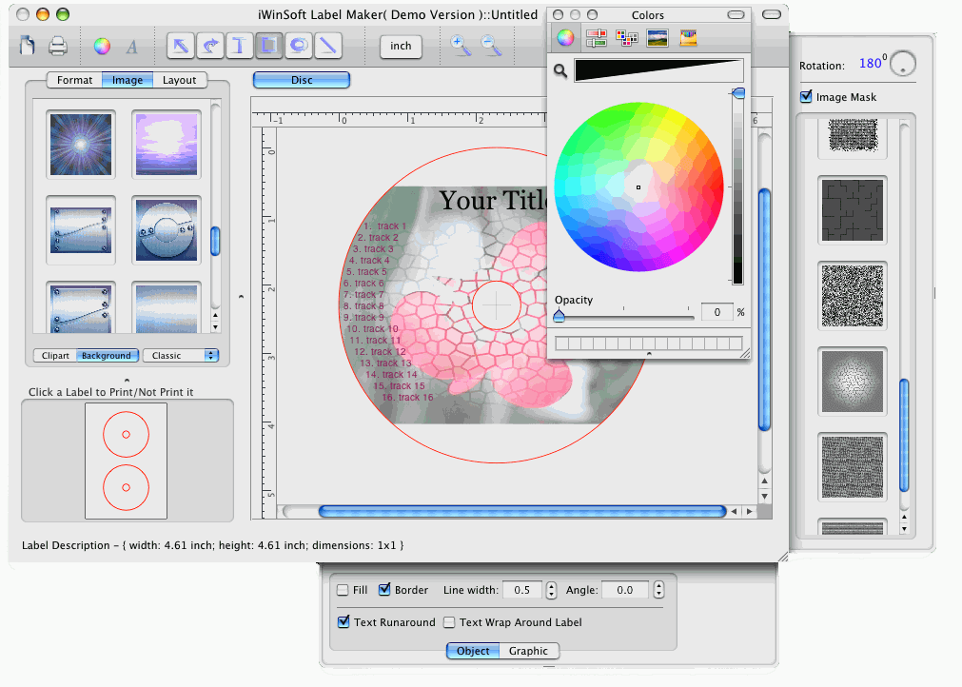Click the zoom out magnifier icon

click(491, 46)
